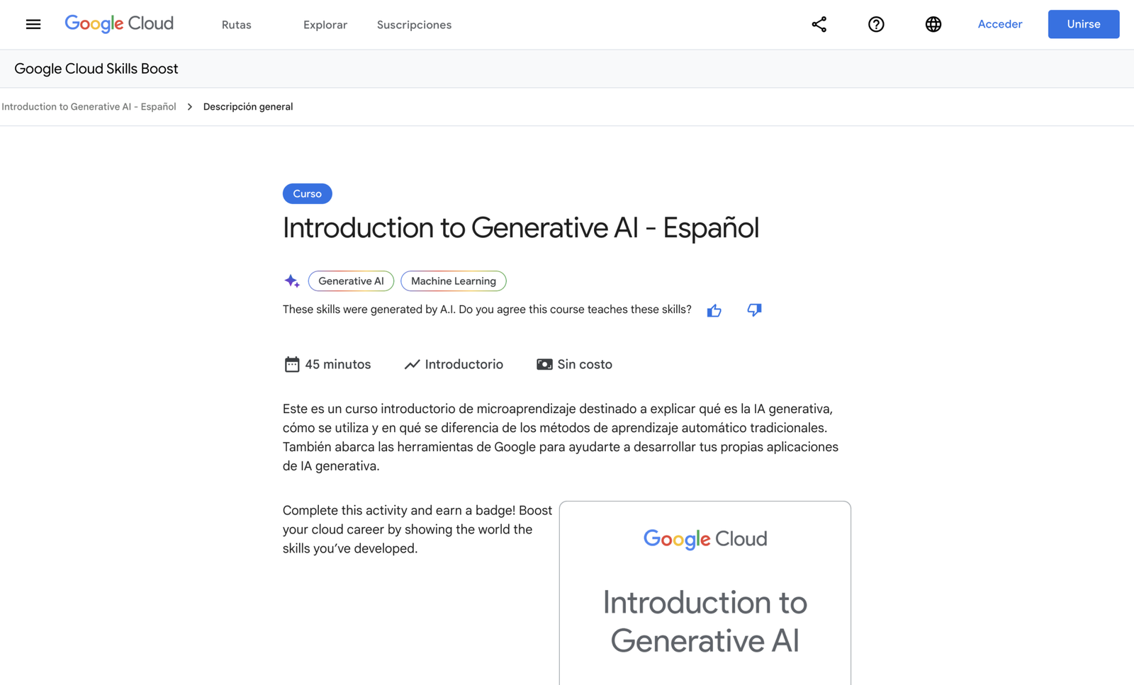Open the Suscripciones menu item

[x=414, y=25]
